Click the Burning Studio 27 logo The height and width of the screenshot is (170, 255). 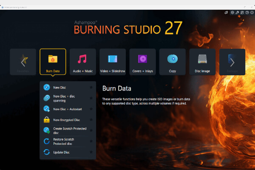128,28
